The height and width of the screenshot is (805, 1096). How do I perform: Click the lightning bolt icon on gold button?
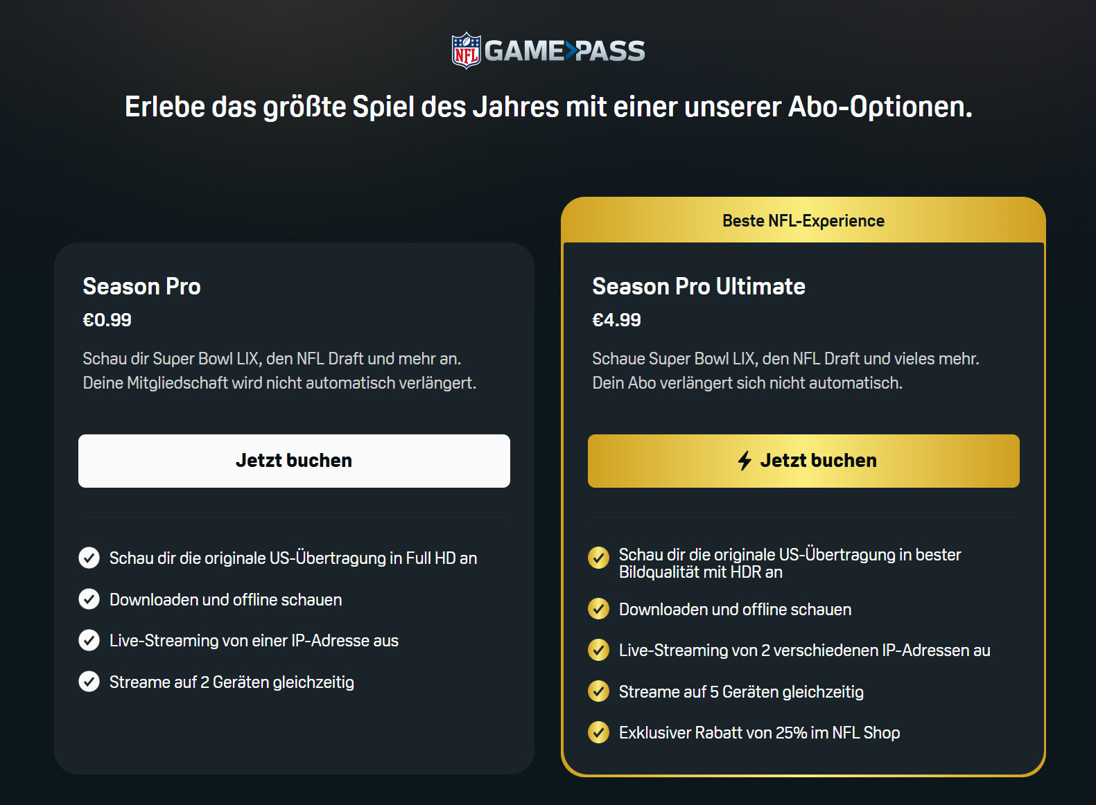pos(745,461)
